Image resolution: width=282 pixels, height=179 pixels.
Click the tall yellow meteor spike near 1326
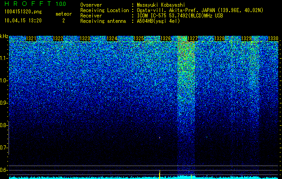pos(160,175)
